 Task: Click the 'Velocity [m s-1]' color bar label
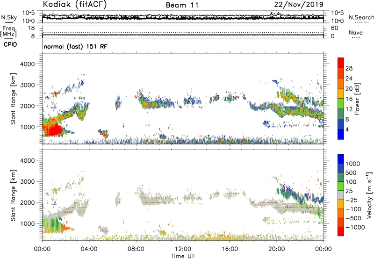coord(369,195)
